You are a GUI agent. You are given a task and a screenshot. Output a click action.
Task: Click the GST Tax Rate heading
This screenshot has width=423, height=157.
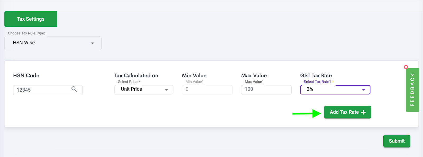(x=316, y=75)
